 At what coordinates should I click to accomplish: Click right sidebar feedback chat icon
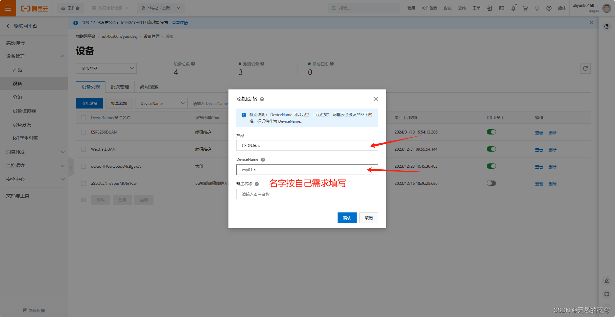point(607,294)
